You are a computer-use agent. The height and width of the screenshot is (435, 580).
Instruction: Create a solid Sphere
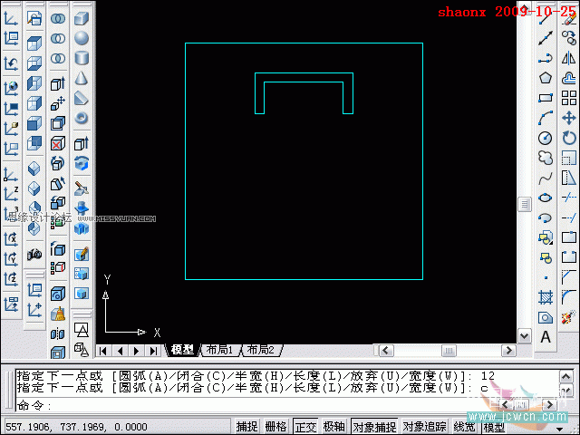point(82,38)
